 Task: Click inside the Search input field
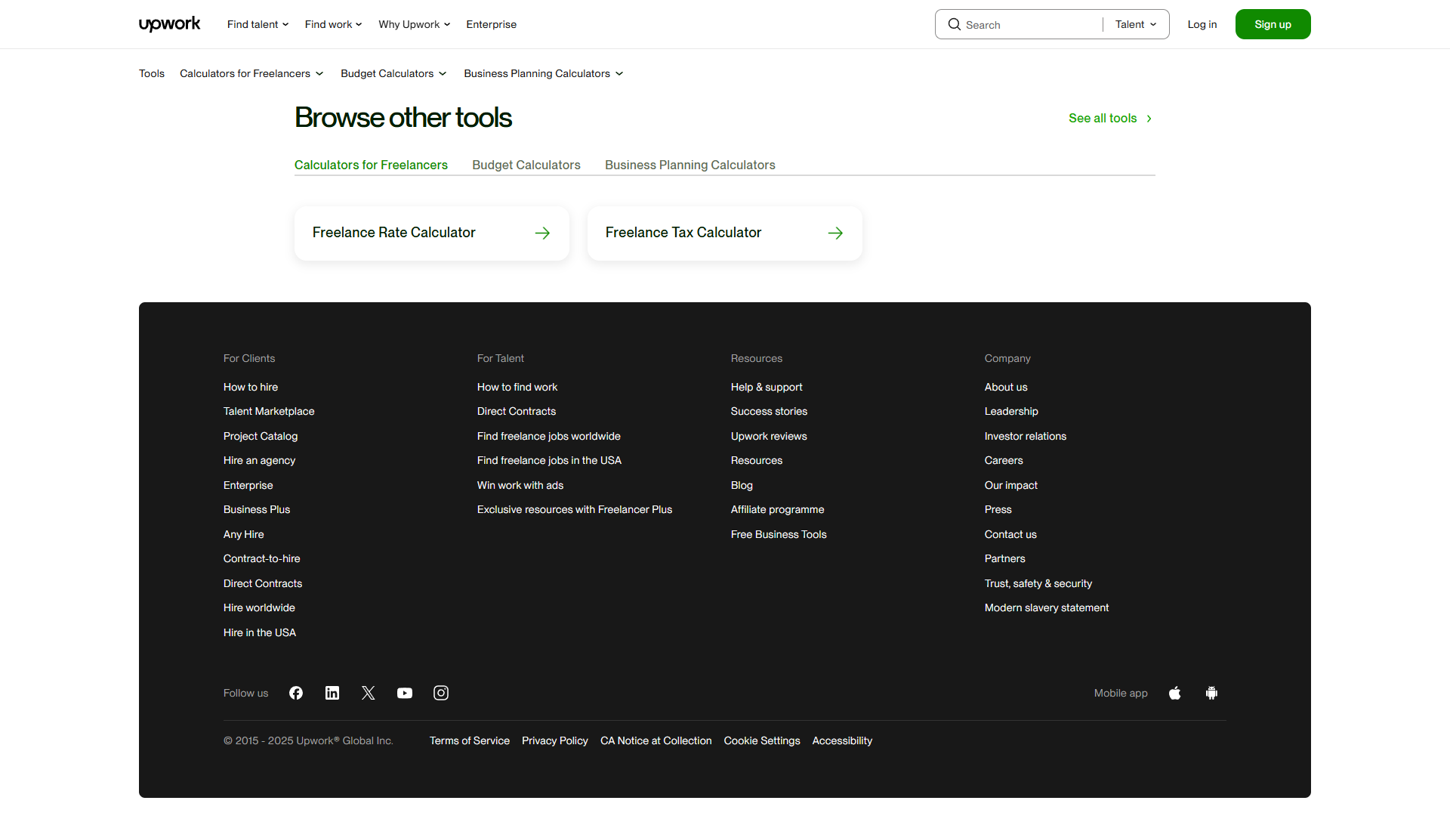(x=1020, y=24)
